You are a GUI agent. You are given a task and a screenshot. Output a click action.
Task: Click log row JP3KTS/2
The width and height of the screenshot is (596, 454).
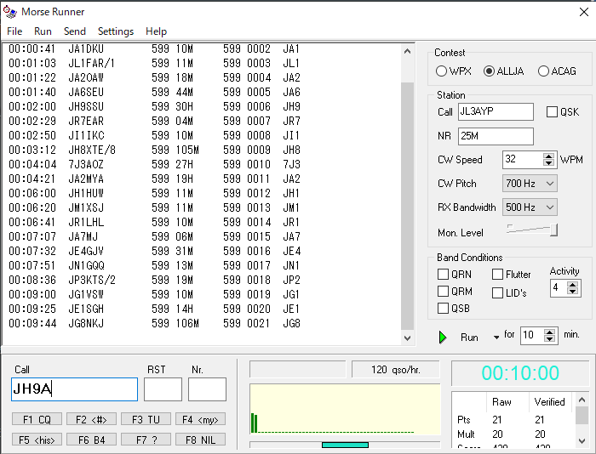point(202,280)
